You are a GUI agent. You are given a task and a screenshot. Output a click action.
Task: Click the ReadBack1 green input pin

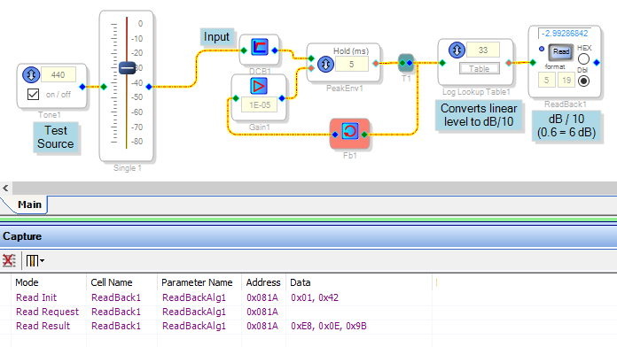coord(533,63)
